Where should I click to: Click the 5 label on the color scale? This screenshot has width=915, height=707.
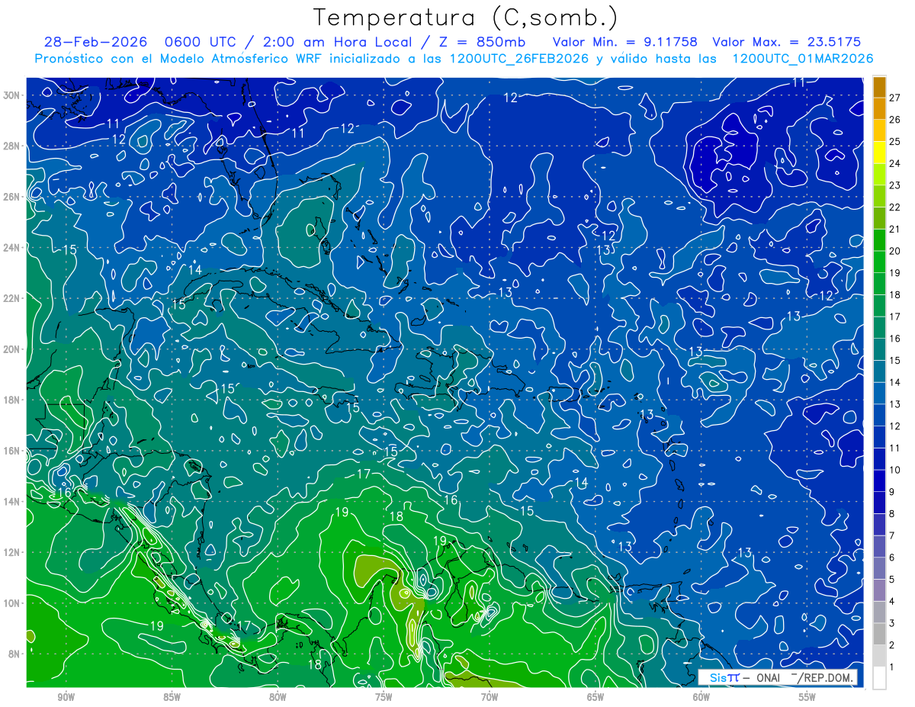click(894, 580)
